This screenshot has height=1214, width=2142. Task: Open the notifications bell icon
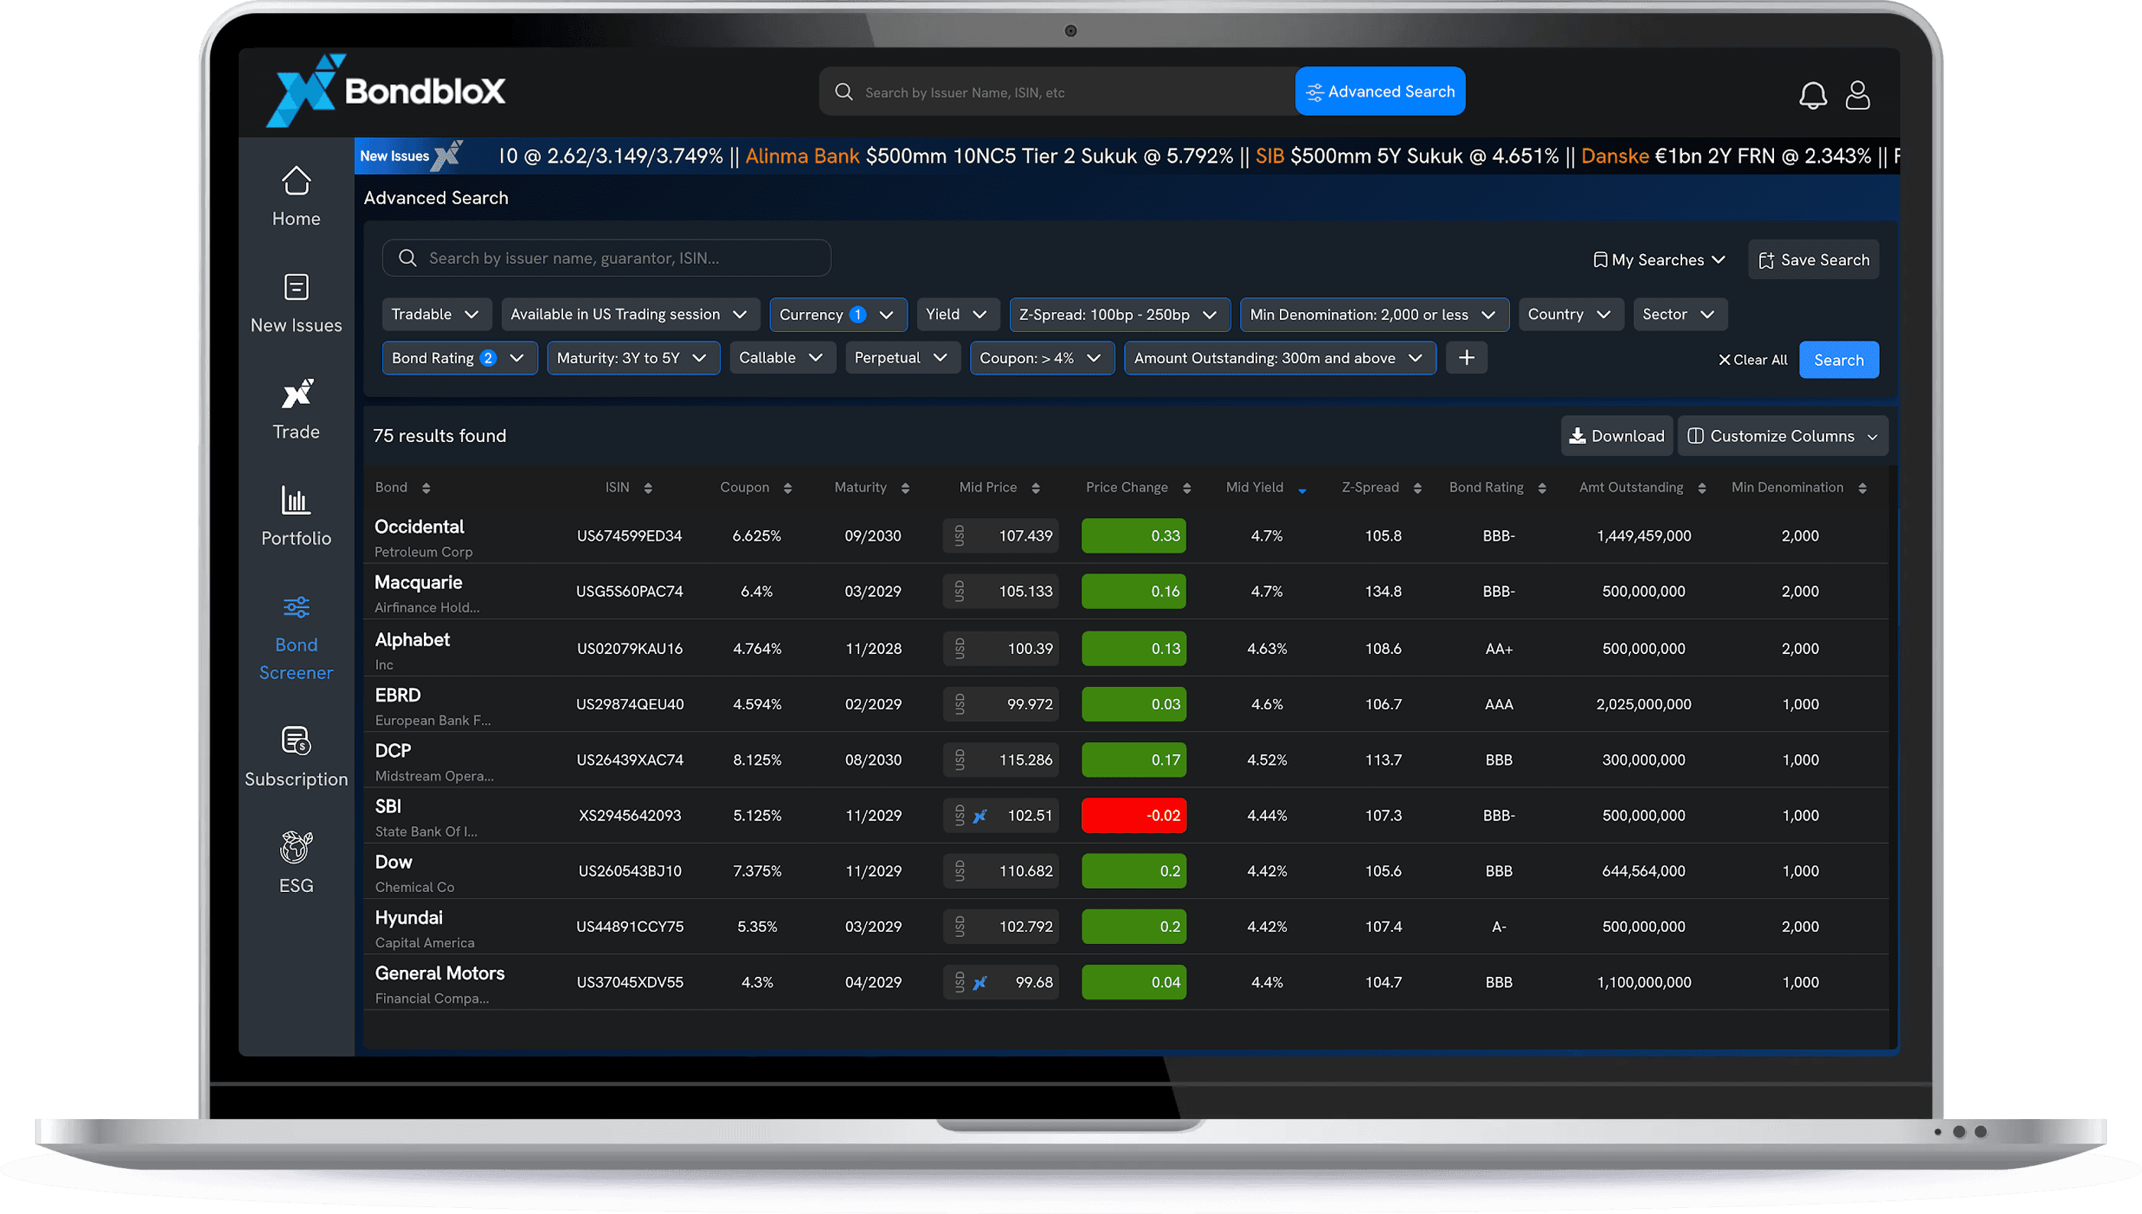[x=1812, y=95]
